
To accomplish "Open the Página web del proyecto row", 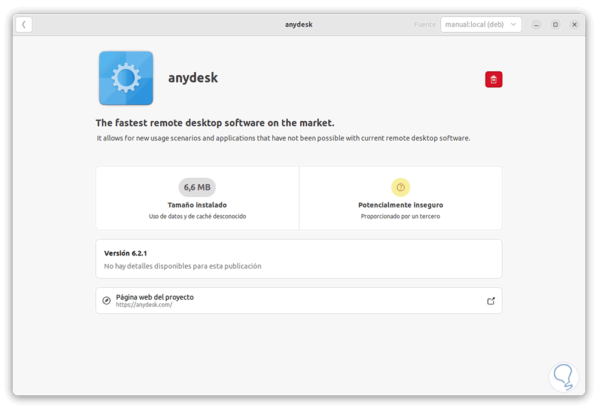I will point(298,301).
